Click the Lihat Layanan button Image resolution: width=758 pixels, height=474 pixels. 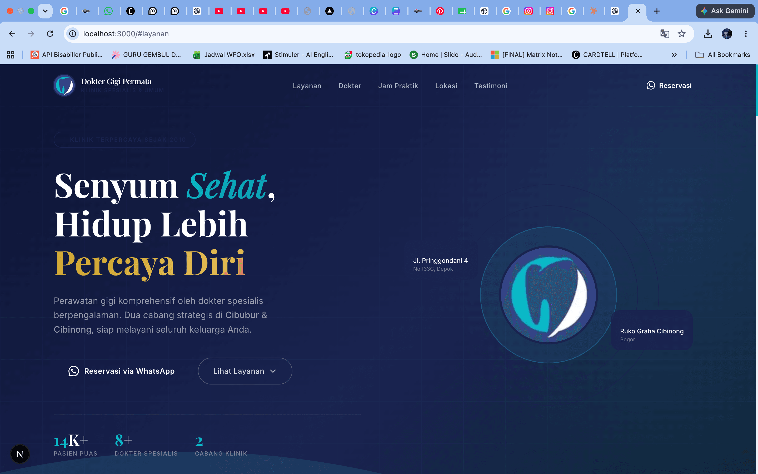point(245,371)
